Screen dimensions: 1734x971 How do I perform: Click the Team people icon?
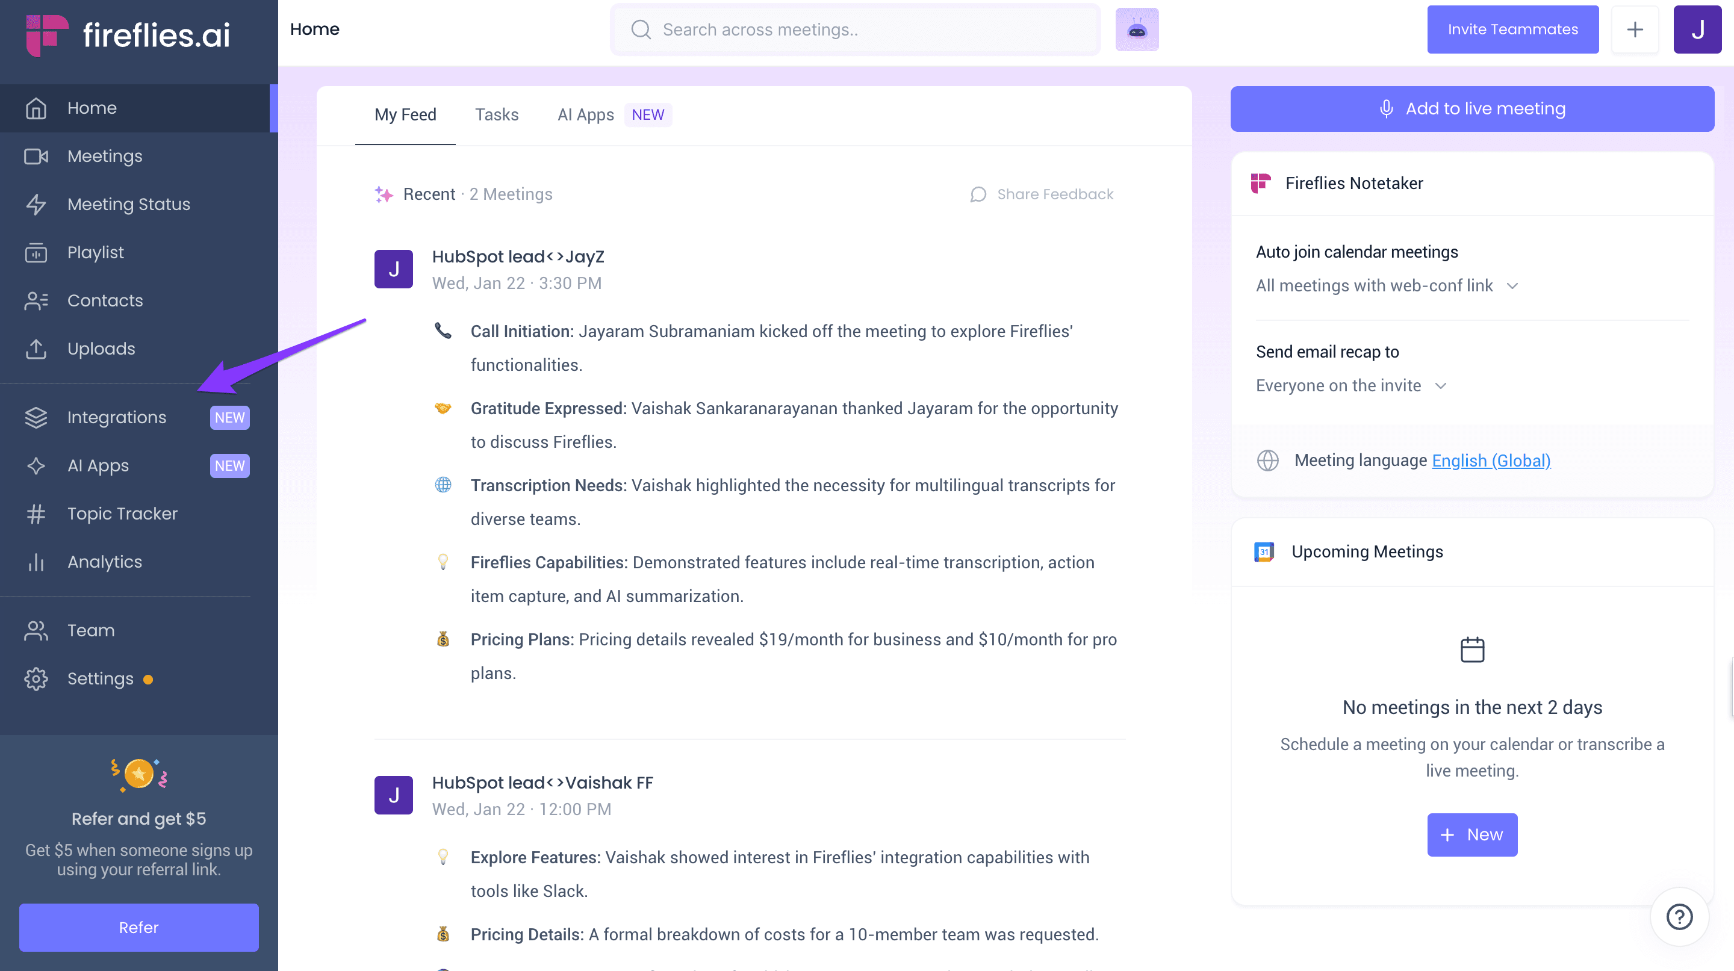(36, 630)
